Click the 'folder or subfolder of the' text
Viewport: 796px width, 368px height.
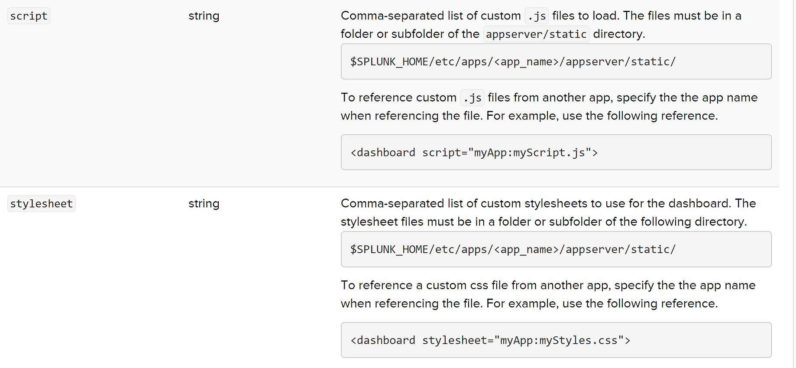[410, 34]
